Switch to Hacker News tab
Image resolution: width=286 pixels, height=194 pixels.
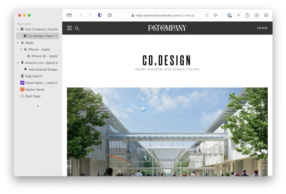click(x=32, y=89)
